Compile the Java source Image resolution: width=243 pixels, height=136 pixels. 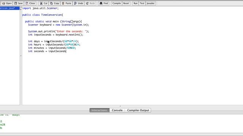(x=117, y=3)
